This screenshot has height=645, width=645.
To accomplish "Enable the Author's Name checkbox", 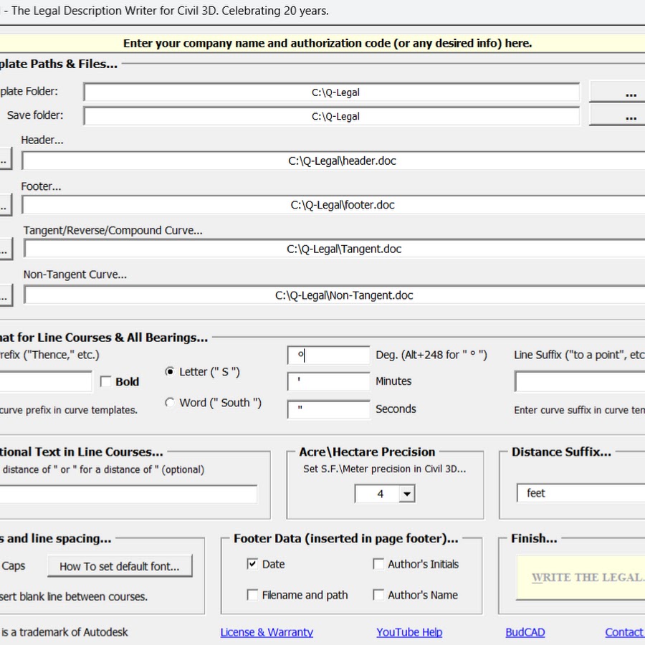I will click(x=378, y=595).
